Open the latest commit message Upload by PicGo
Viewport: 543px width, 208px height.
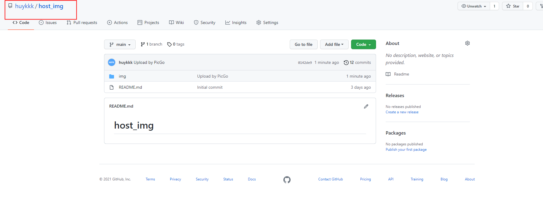click(149, 62)
